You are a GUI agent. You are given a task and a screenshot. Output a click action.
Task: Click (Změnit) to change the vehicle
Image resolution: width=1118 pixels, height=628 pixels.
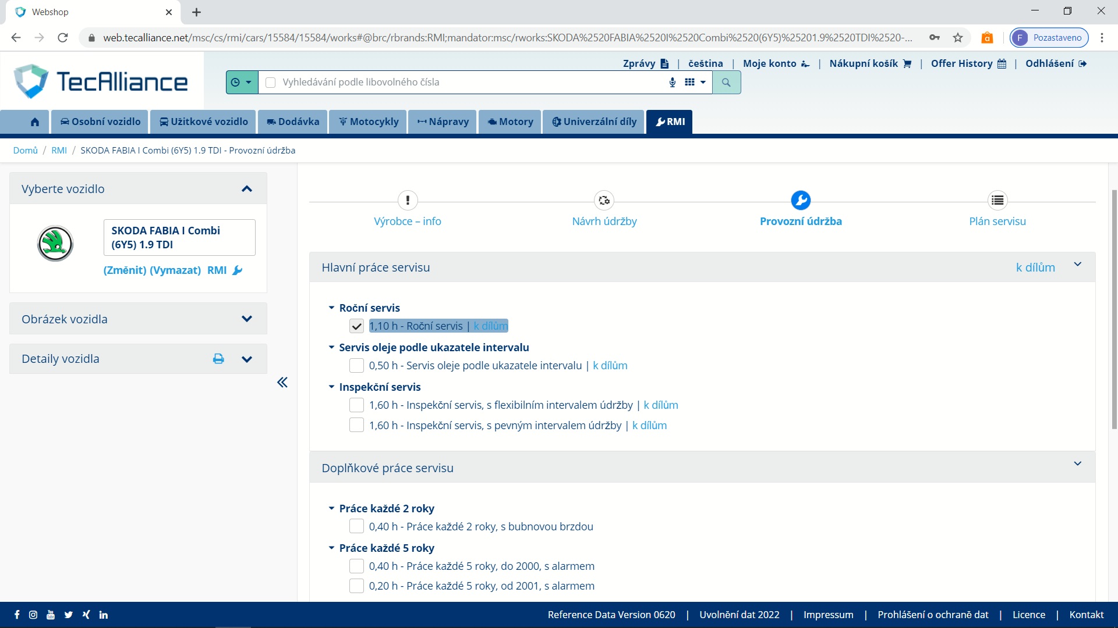tap(125, 270)
